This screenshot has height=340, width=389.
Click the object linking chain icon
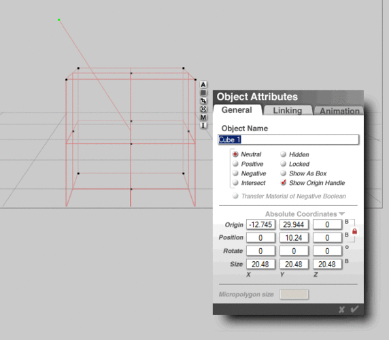pos(203,101)
